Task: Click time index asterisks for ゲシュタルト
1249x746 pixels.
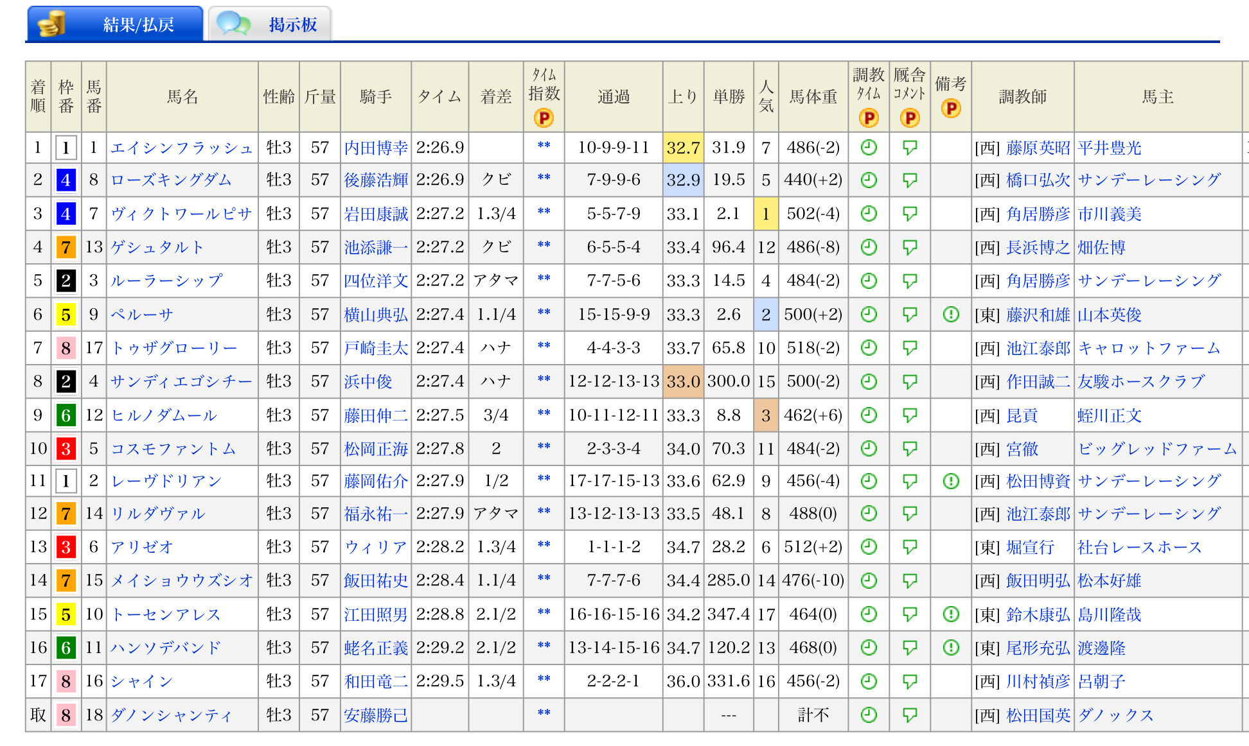Action: point(544,245)
